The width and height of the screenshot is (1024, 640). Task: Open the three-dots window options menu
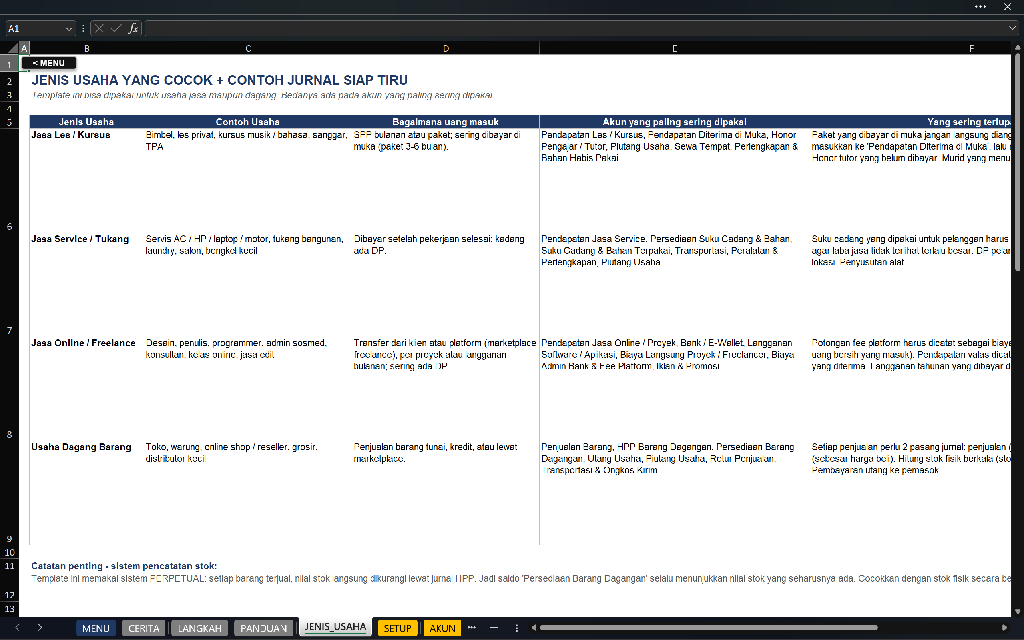click(980, 7)
